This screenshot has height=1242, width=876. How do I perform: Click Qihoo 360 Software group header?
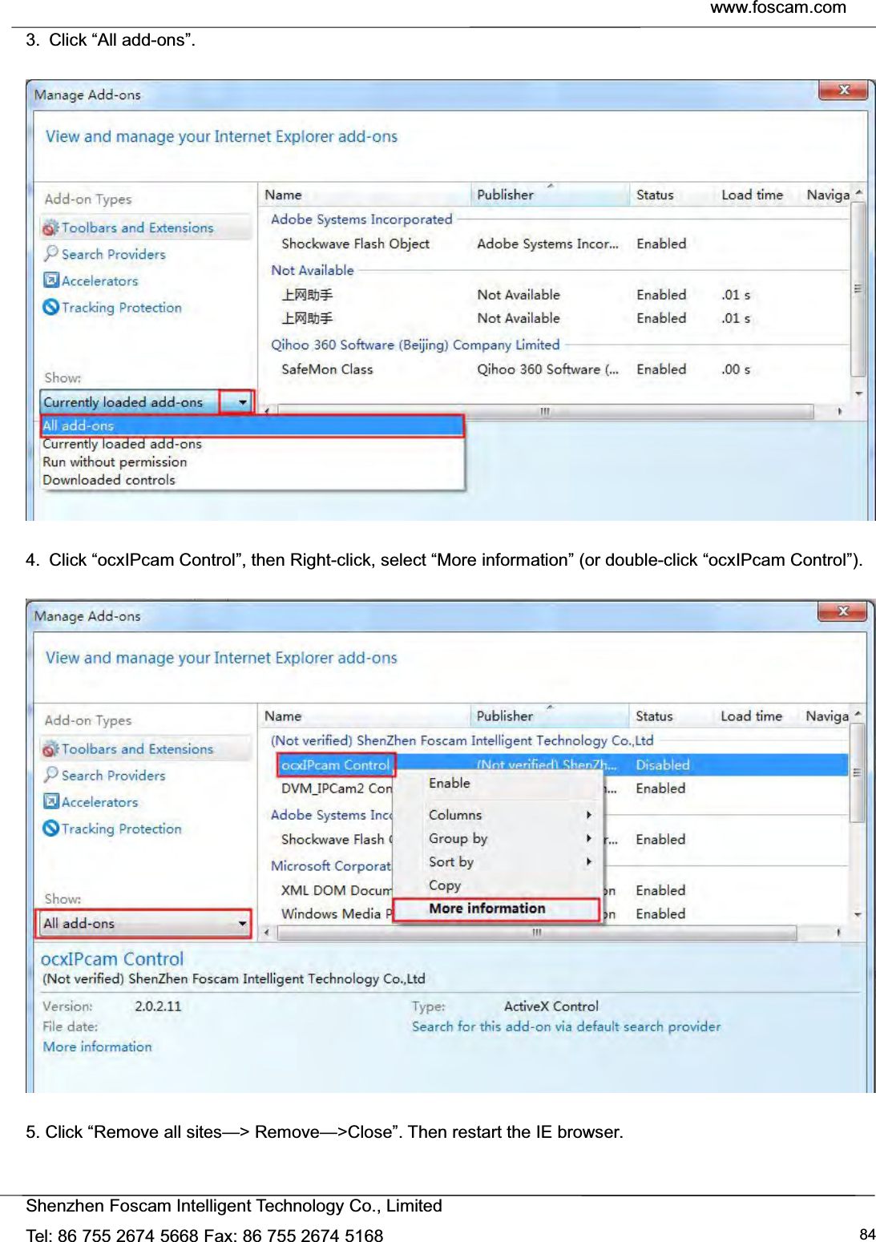[x=415, y=345]
